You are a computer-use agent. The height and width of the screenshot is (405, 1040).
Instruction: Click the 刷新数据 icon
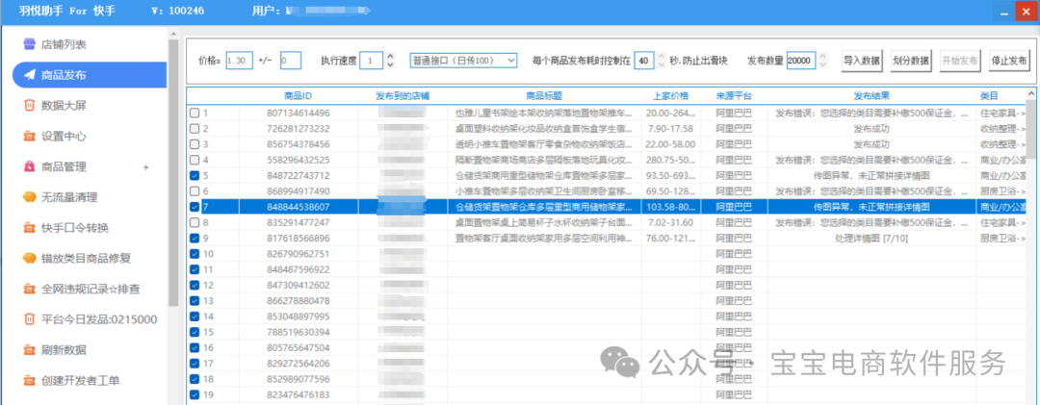pyautogui.click(x=29, y=350)
